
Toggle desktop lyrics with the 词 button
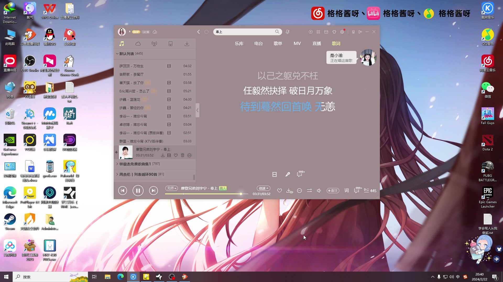347,191
